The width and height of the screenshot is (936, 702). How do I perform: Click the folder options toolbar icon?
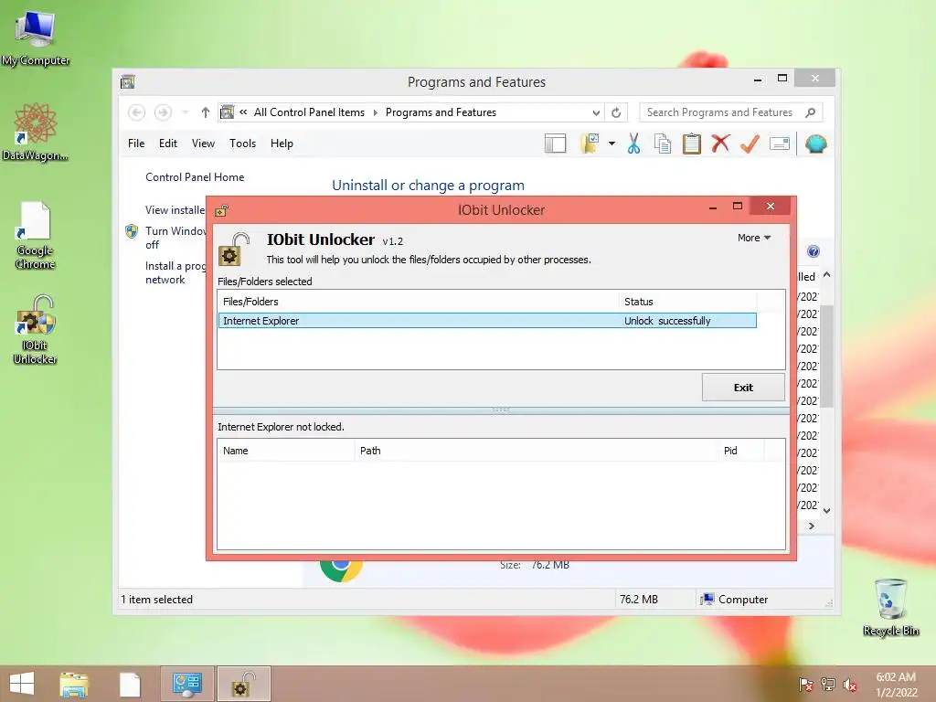click(x=590, y=144)
